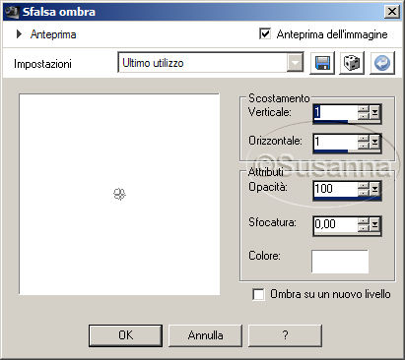Open the Opacità slider dropdown arrow
The height and width of the screenshot is (360, 405).
[375, 189]
